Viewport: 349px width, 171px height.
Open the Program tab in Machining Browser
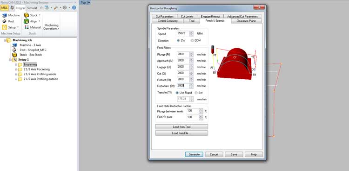[20, 8]
